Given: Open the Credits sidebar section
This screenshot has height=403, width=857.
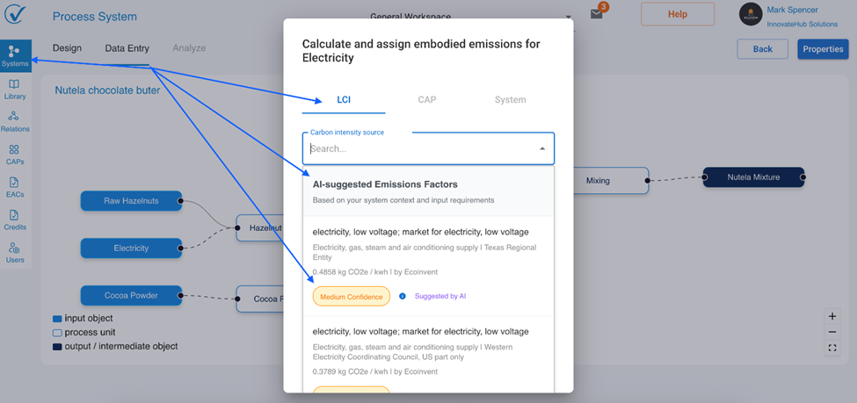Looking at the screenshot, I should click(x=15, y=219).
